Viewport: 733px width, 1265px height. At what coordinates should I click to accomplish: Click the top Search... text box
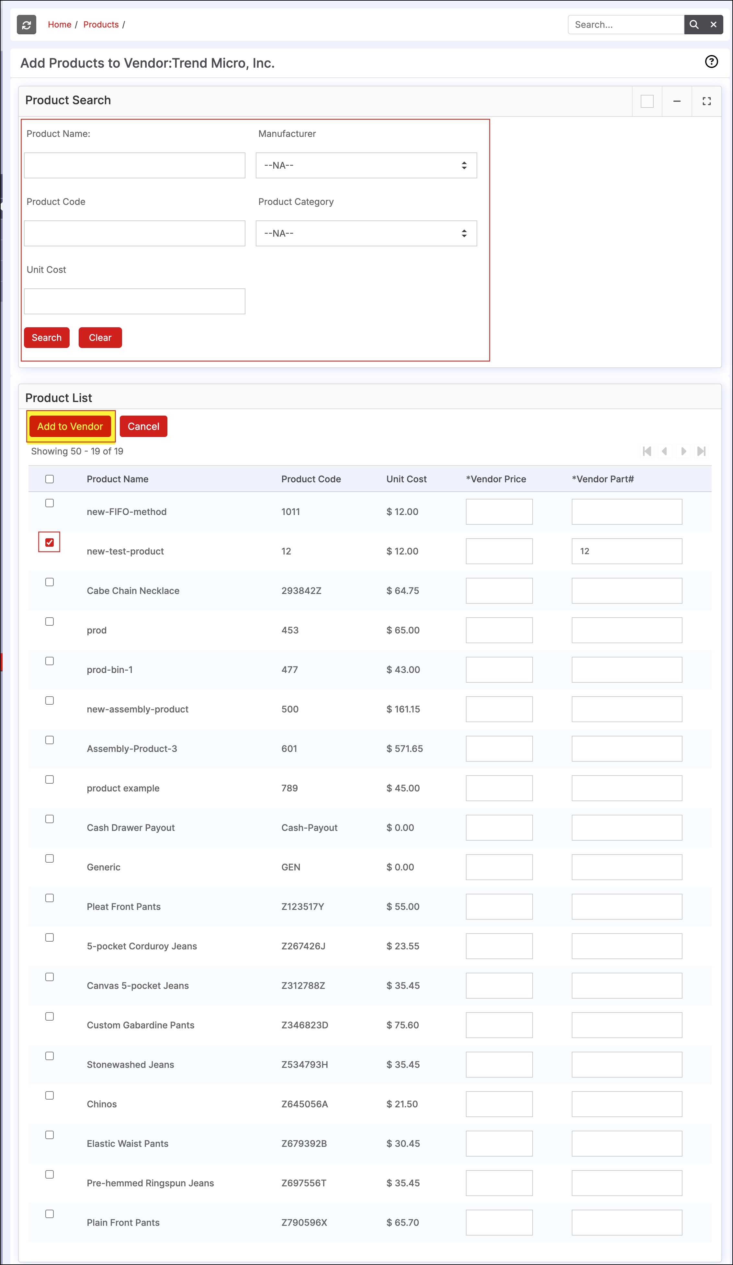click(626, 25)
